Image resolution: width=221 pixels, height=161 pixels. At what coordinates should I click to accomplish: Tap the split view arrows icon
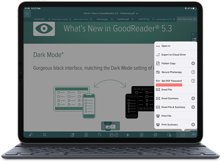click(x=194, y=134)
